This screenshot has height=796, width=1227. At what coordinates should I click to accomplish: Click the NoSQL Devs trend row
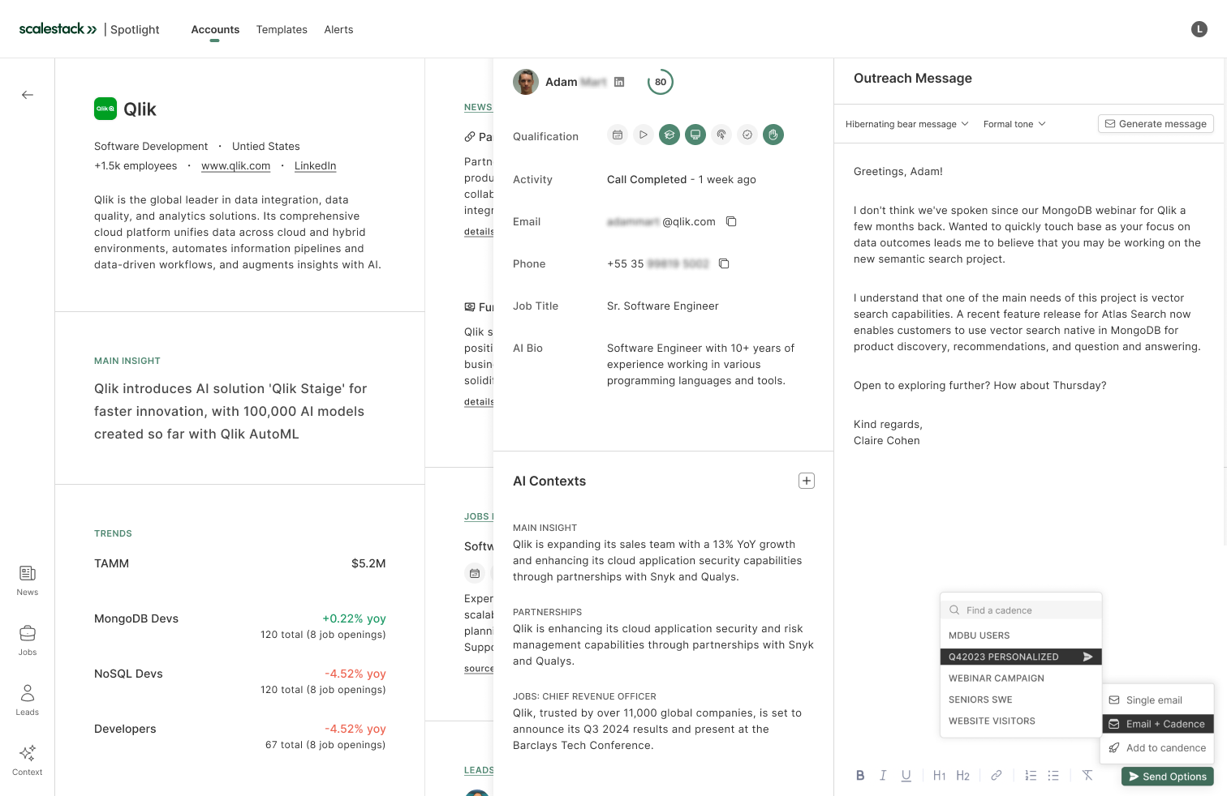pyautogui.click(x=239, y=681)
